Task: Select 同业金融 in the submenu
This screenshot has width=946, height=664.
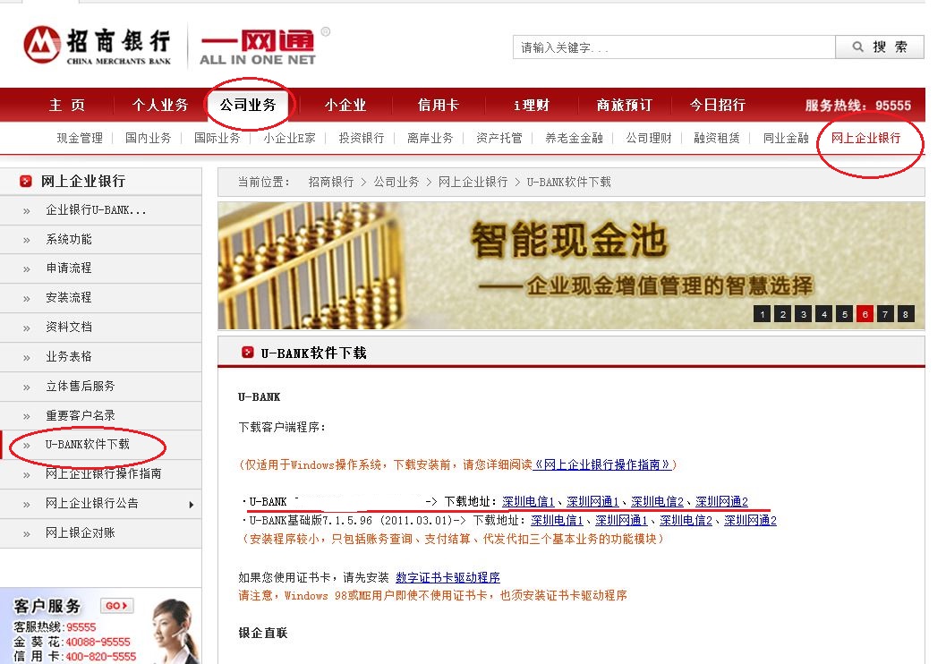Action: (x=786, y=138)
